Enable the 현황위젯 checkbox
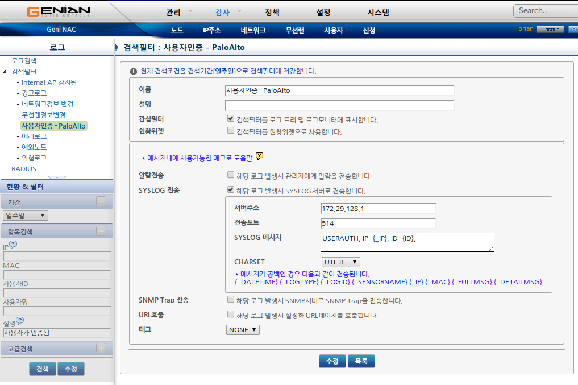Viewport: 578px width, 385px height. click(x=230, y=130)
